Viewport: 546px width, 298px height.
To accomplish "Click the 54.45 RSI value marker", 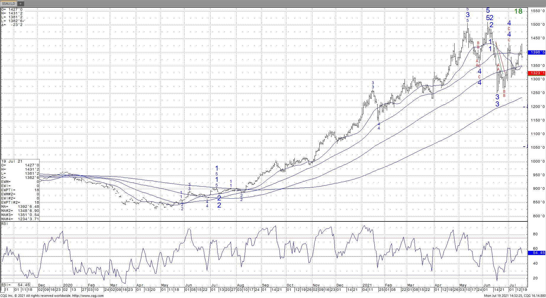I will [537, 253].
